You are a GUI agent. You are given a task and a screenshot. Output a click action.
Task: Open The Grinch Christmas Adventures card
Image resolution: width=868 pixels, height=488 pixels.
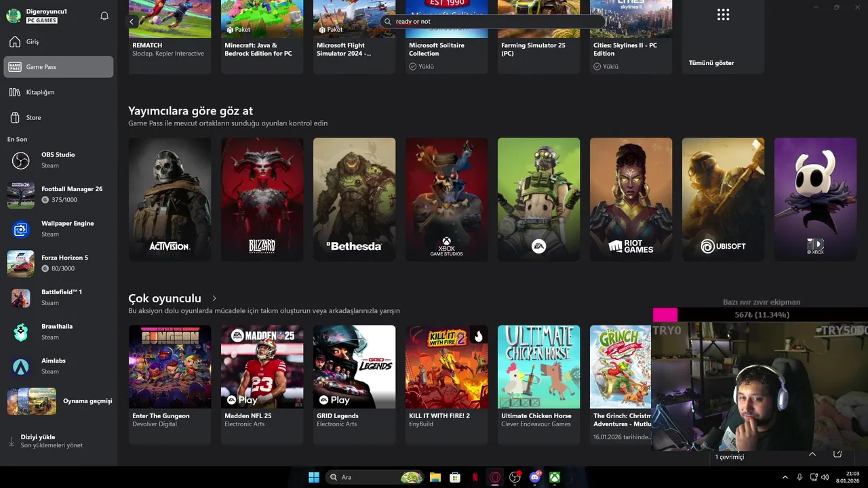(620, 384)
